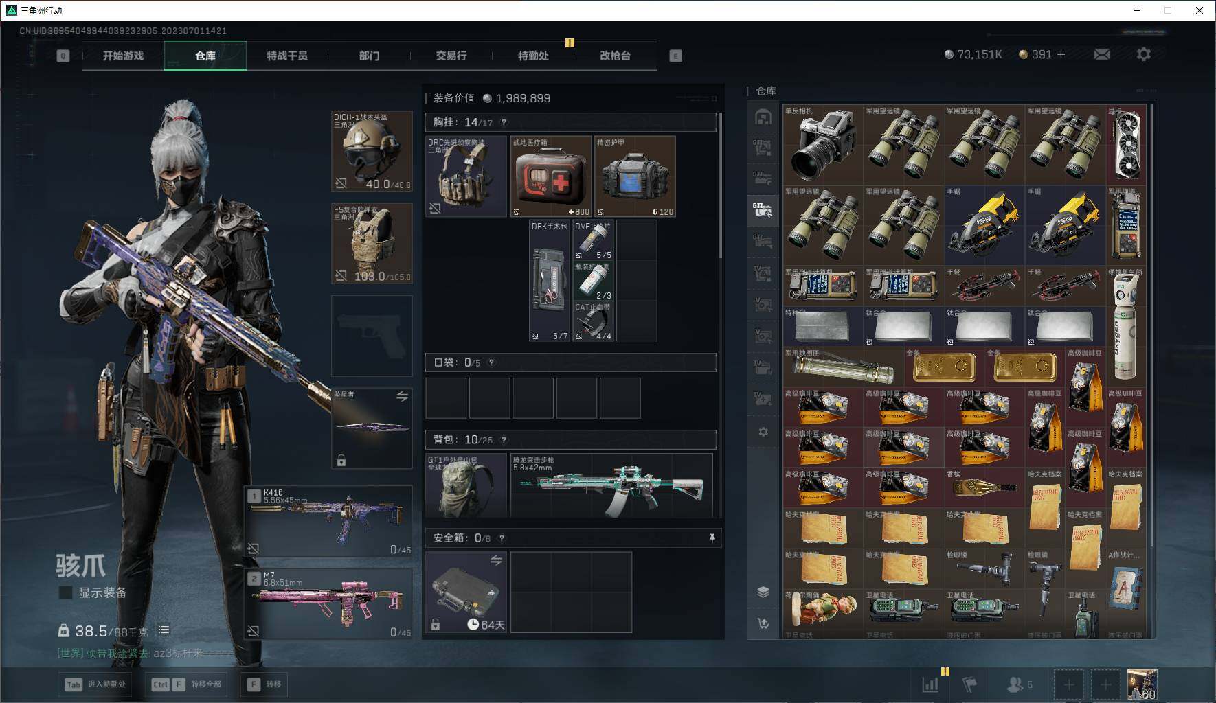This screenshot has width=1216, height=703.
Task: Toggle swap arrows on melee weapon slot
Action: [402, 396]
